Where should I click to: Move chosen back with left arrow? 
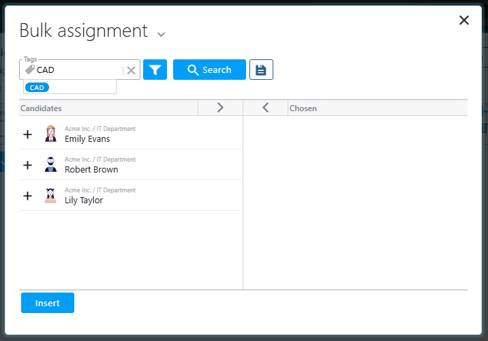(x=266, y=108)
